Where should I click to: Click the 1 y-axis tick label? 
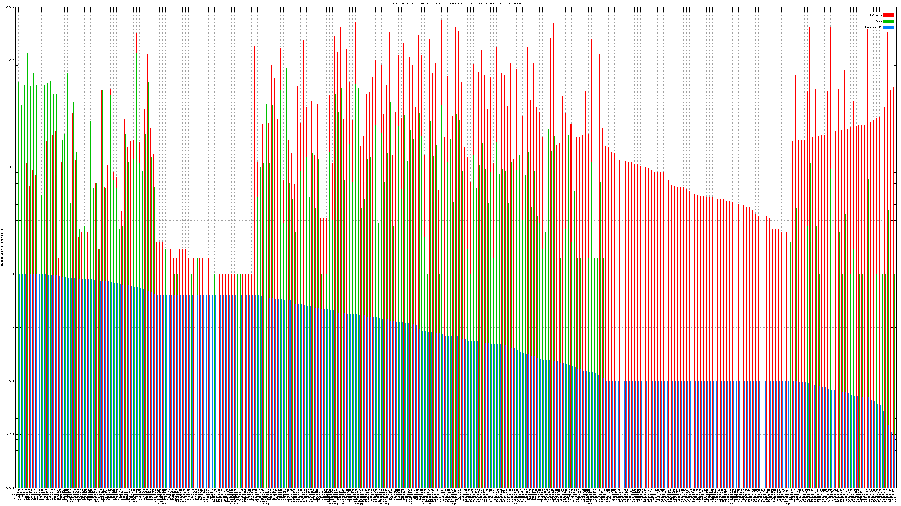13,274
